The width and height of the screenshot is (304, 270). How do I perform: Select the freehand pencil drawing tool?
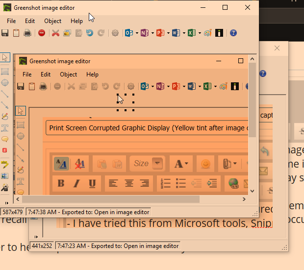coord(5,117)
